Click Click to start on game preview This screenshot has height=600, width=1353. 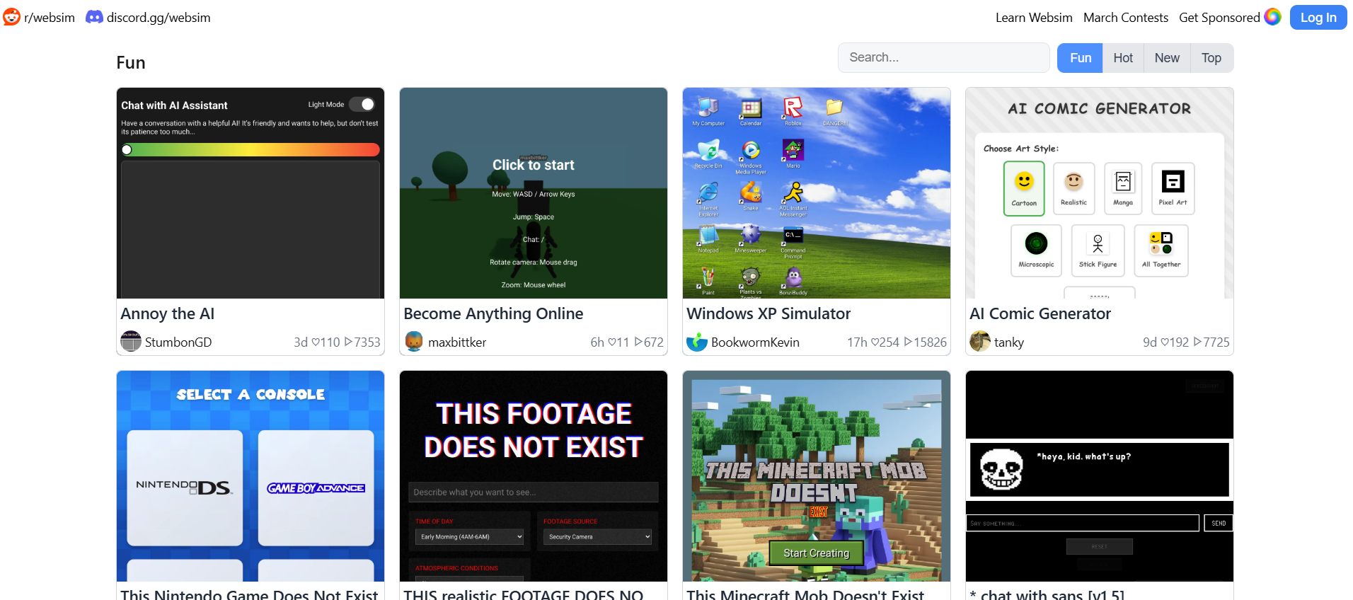point(534,165)
